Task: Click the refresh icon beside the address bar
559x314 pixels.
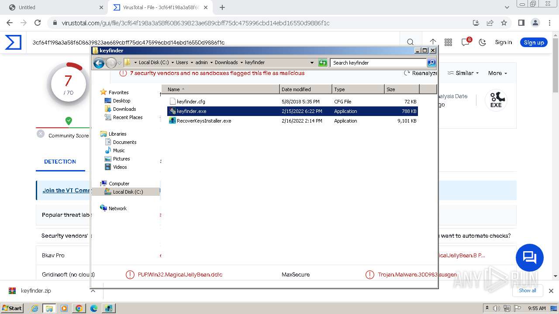Action: pyautogui.click(x=323, y=63)
